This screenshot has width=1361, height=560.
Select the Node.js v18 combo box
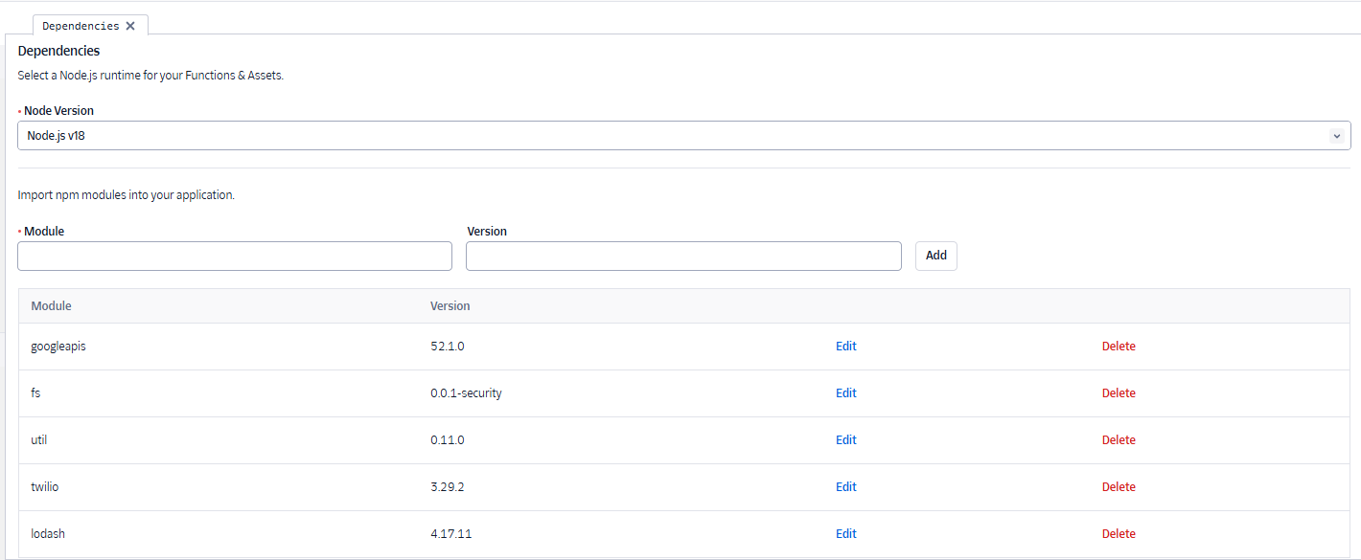click(x=684, y=135)
